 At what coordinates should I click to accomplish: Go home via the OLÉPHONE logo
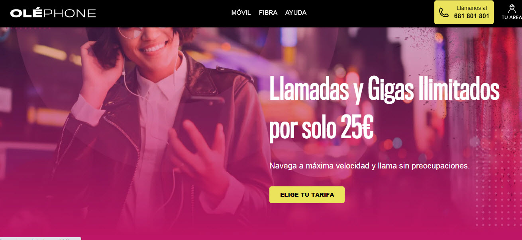[53, 13]
